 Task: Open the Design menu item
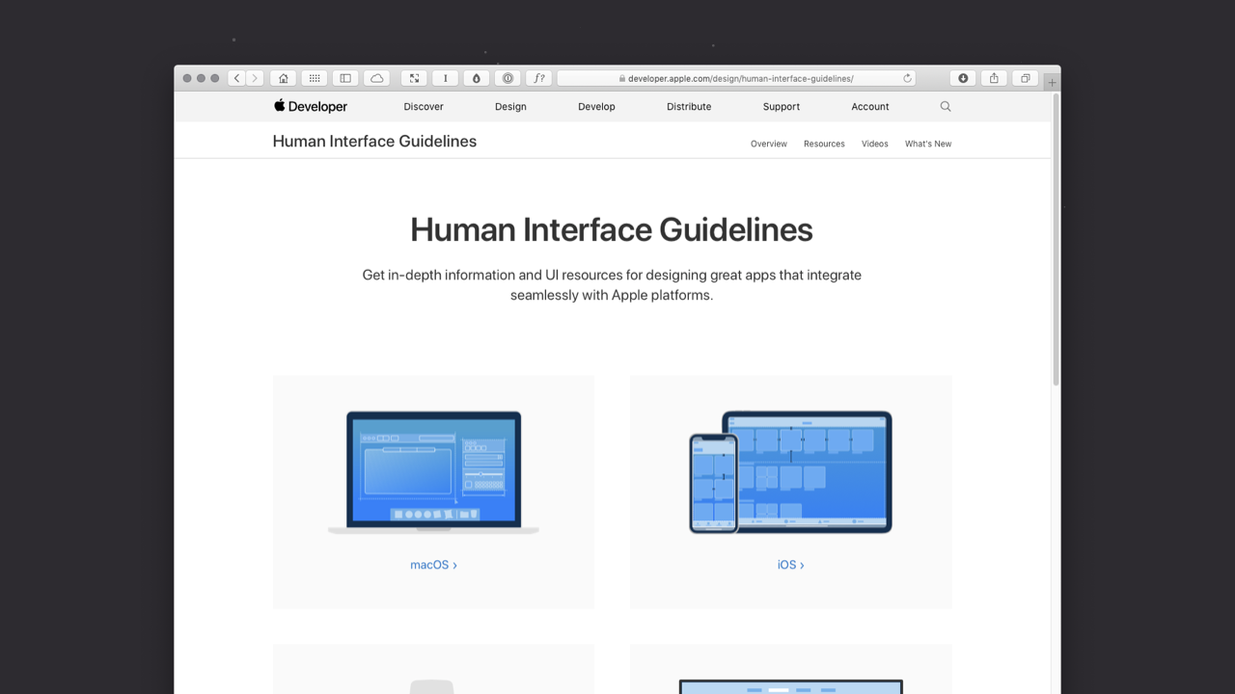[x=510, y=107]
